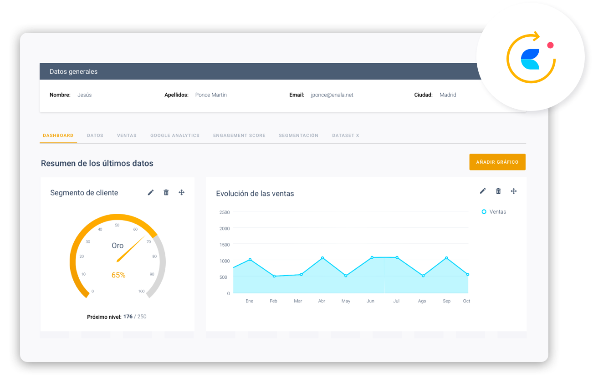Click the Oct x-axis label
The height and width of the screenshot is (382, 593).
pyautogui.click(x=467, y=301)
